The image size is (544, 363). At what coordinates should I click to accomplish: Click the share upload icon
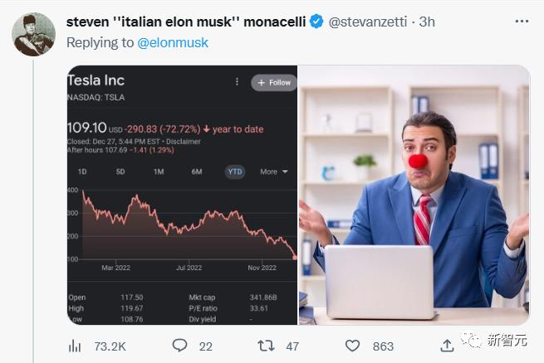pyautogui.click(x=447, y=345)
